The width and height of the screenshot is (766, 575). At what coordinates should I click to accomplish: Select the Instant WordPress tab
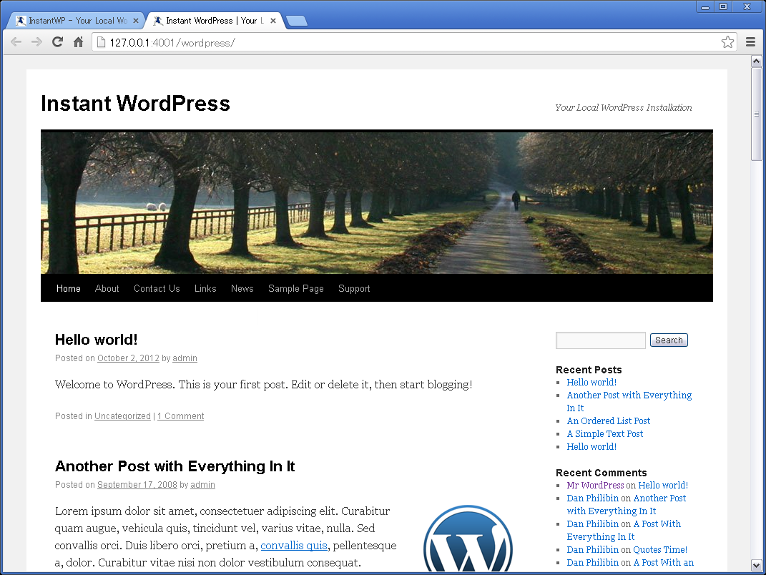click(214, 21)
